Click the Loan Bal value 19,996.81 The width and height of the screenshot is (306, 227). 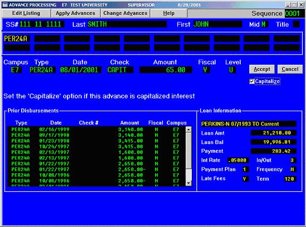274,142
